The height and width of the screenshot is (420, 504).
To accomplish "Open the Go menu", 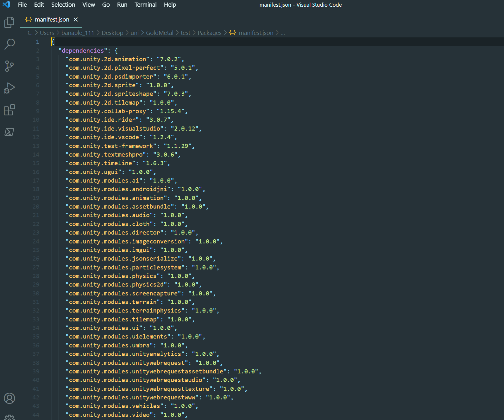I will (x=106, y=5).
